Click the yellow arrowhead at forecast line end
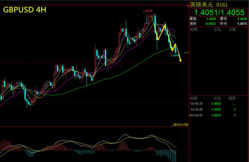The image size is (249, 162). pyautogui.click(x=181, y=61)
